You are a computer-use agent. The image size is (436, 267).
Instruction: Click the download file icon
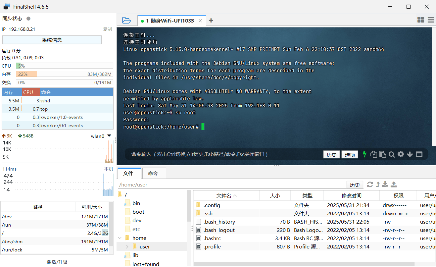[385, 185]
